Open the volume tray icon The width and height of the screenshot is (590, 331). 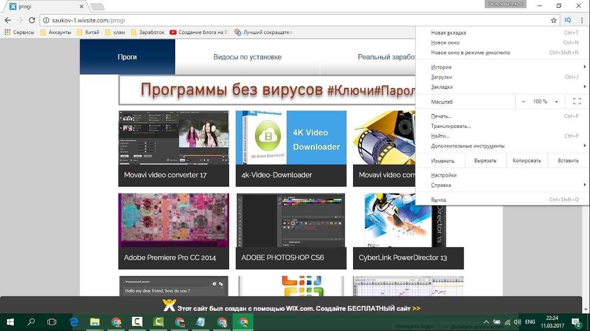[517, 322]
